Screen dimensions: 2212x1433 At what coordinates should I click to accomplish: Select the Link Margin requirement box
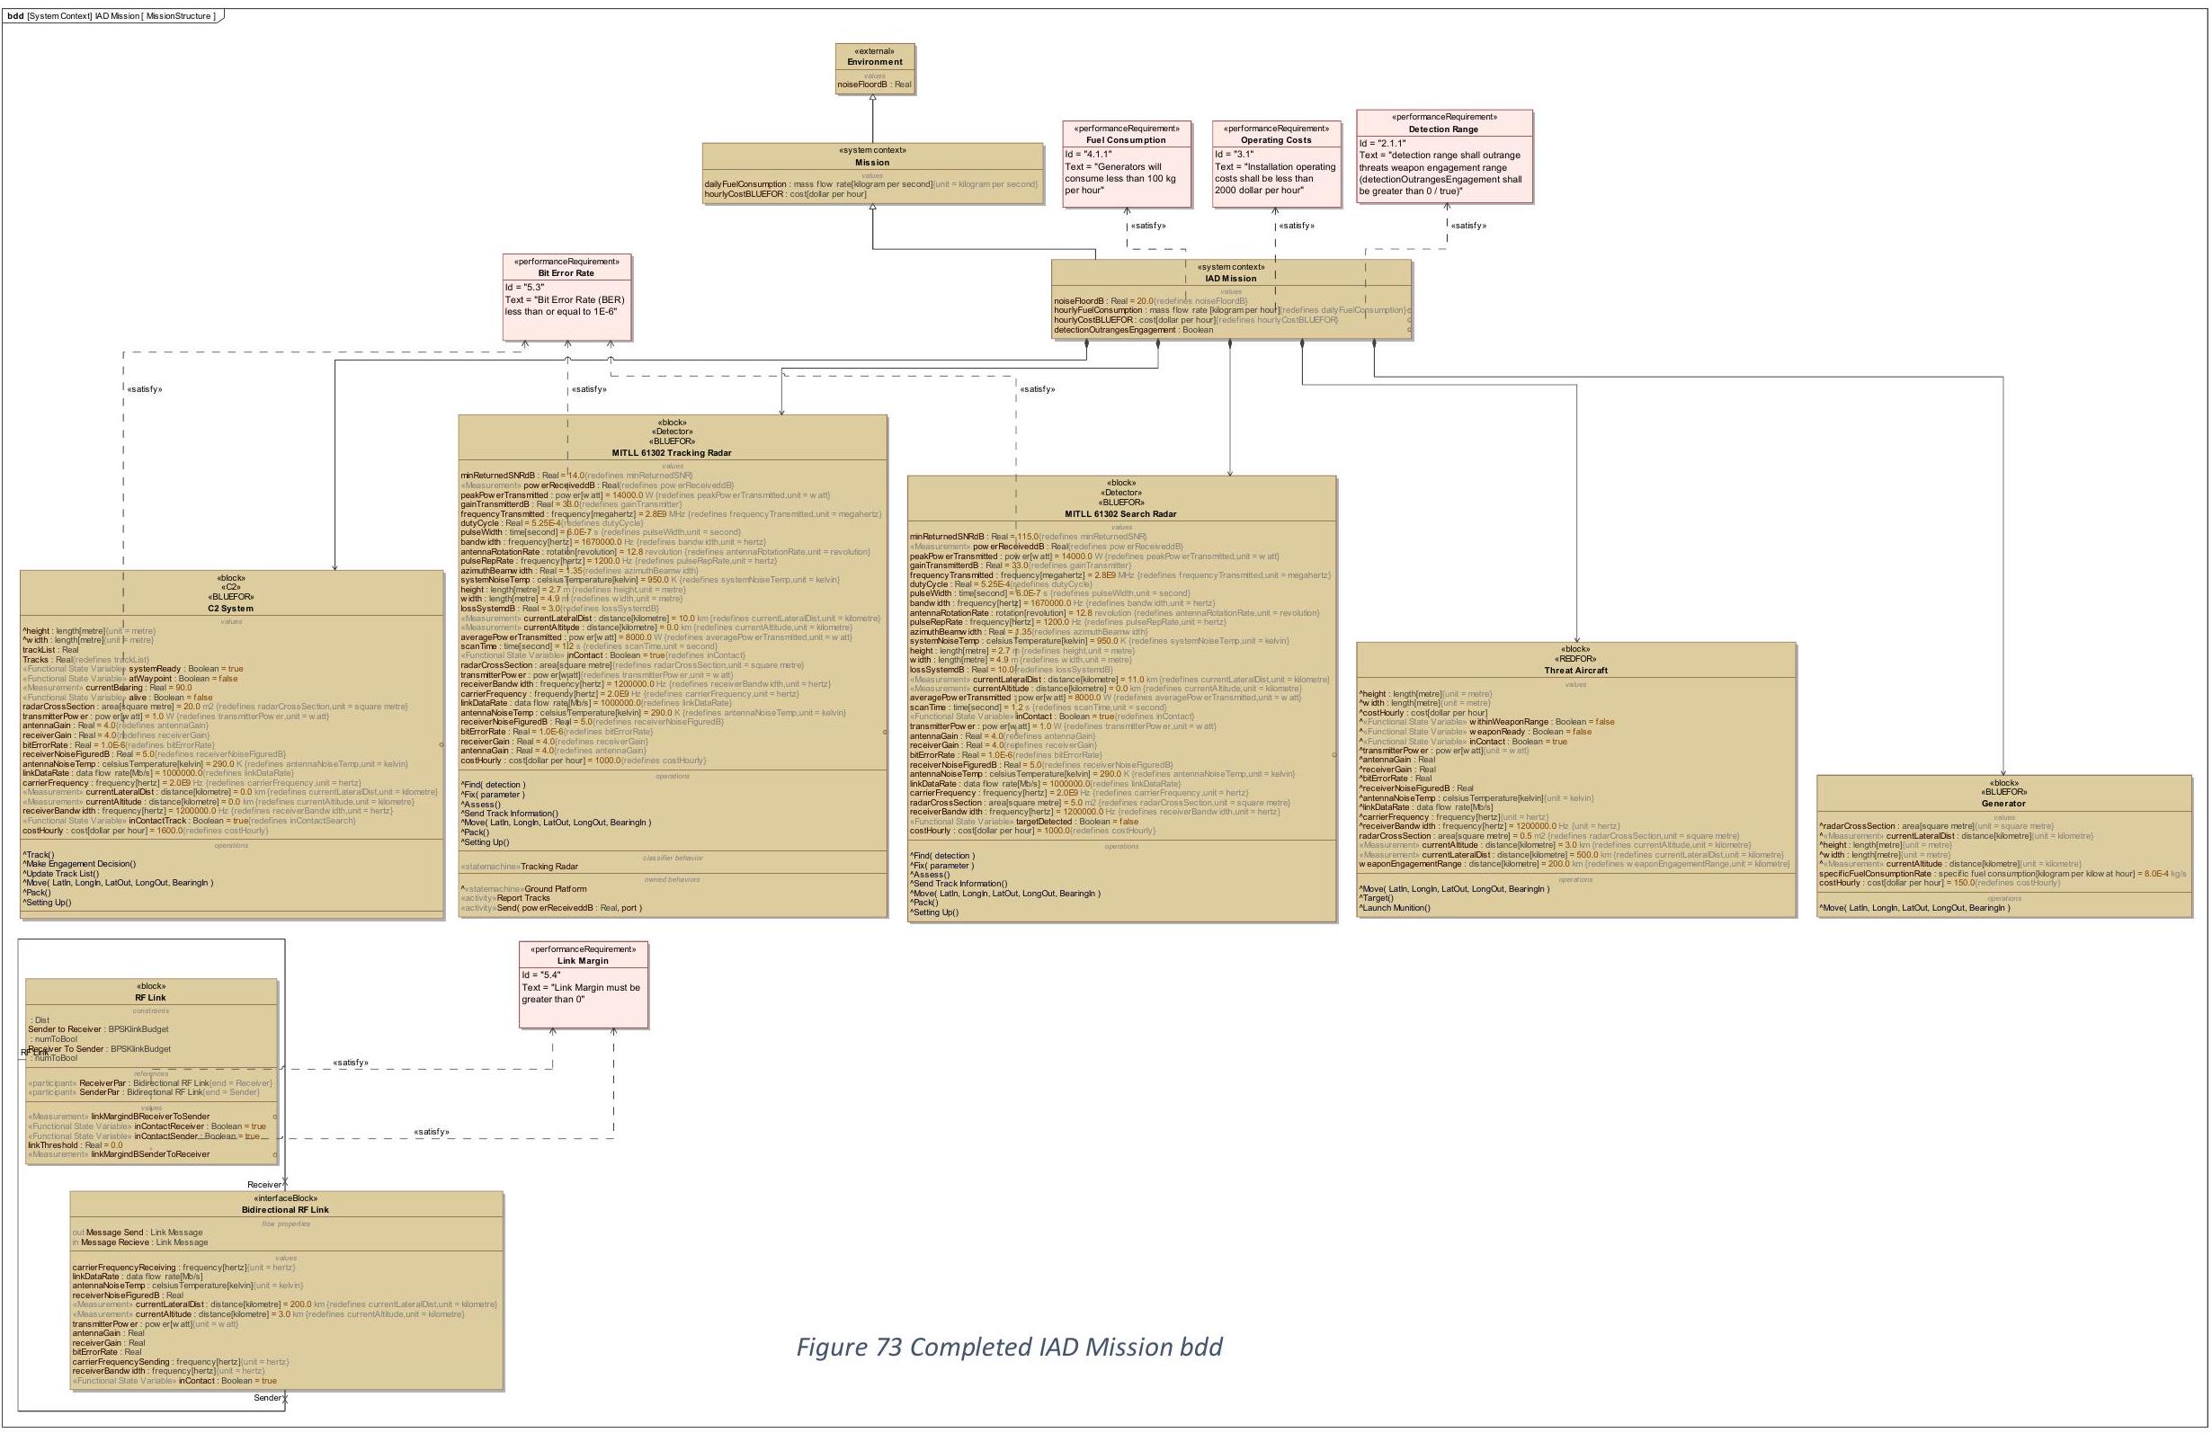pyautogui.click(x=582, y=961)
